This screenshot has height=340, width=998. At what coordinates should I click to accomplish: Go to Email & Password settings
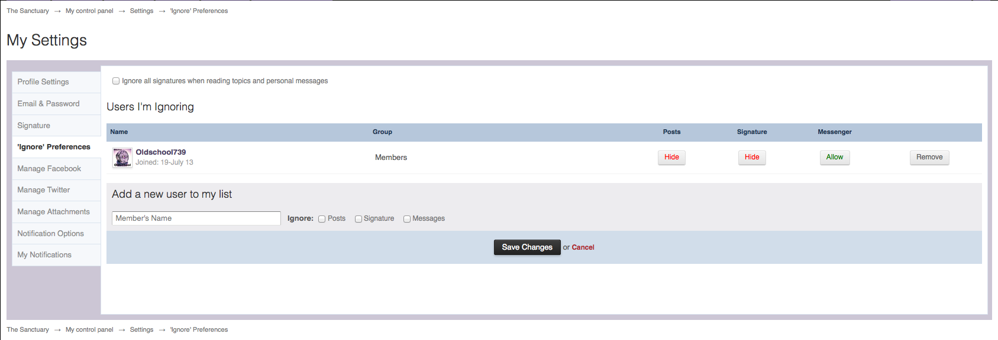point(49,104)
